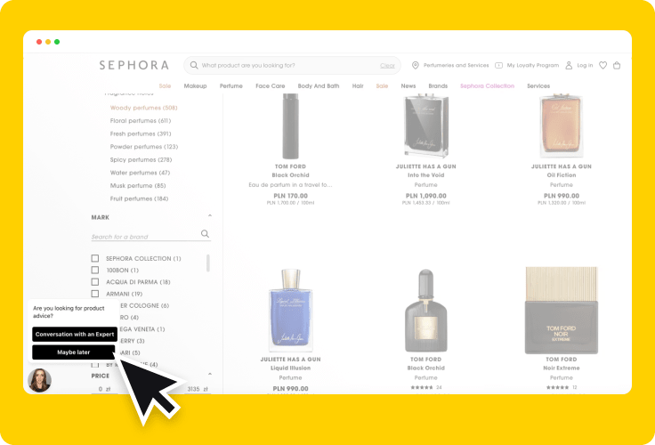Open Tom Ford Black Orchid Perfume bottle image
The image size is (655, 445).
425,311
